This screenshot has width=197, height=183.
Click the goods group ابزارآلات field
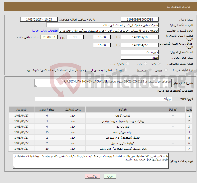click(x=103, y=99)
